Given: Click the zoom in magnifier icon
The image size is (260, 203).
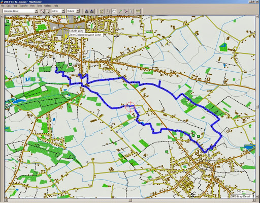Looking at the screenshot, I should point(42,11).
